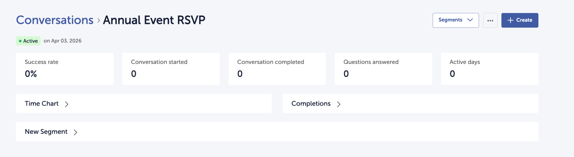This screenshot has height=157, width=574.
Task: Click the chevron arrow beside Time Chart
Action: [67, 104]
